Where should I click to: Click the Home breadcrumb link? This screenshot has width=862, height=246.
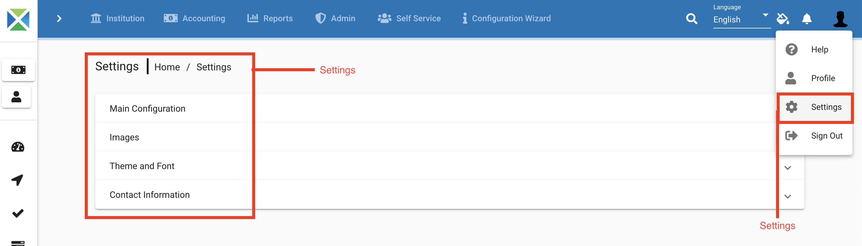point(167,67)
